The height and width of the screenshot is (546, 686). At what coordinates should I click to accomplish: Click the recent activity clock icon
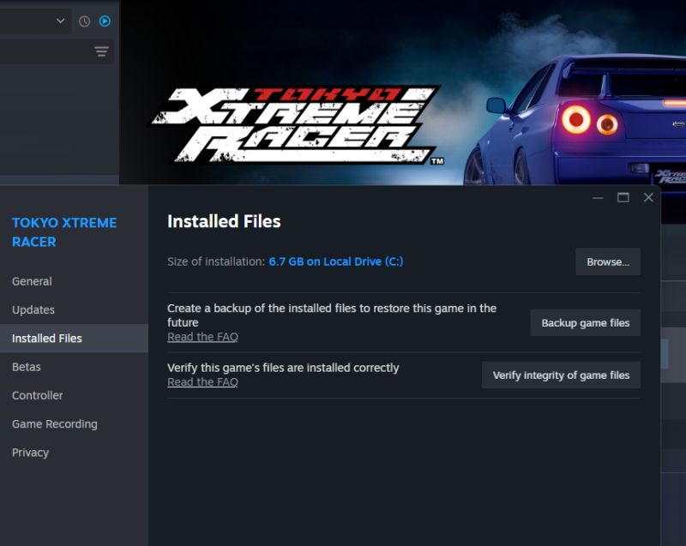(x=84, y=21)
